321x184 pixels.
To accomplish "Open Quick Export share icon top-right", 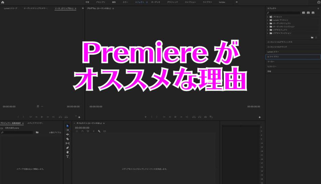I will [319, 2].
